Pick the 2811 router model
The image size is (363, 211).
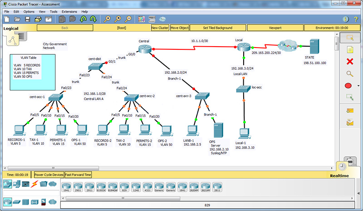[x=217, y=187]
